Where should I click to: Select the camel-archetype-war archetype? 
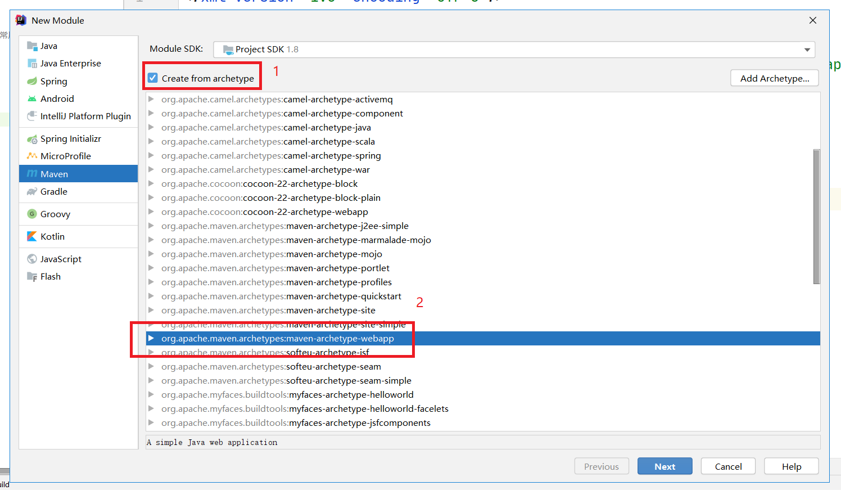point(483,169)
